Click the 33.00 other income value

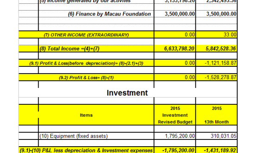click(x=230, y=35)
